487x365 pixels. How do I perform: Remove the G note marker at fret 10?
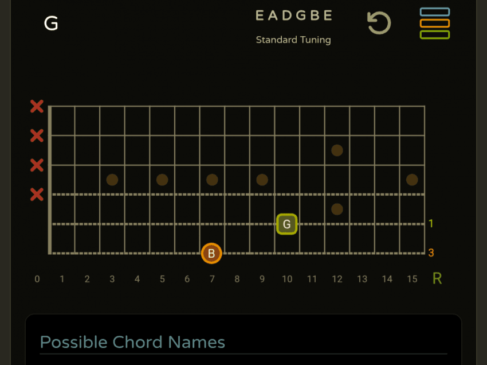(287, 224)
